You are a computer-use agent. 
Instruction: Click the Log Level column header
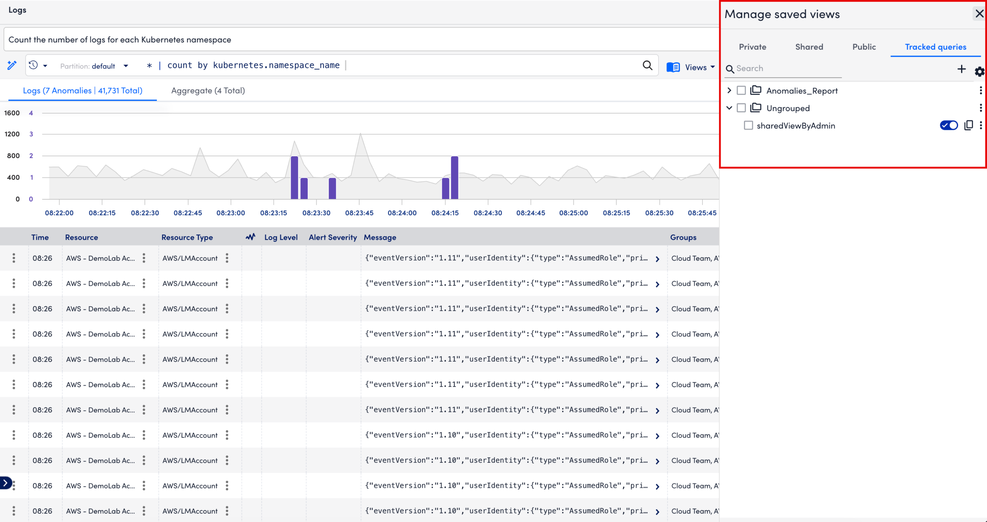(x=281, y=237)
